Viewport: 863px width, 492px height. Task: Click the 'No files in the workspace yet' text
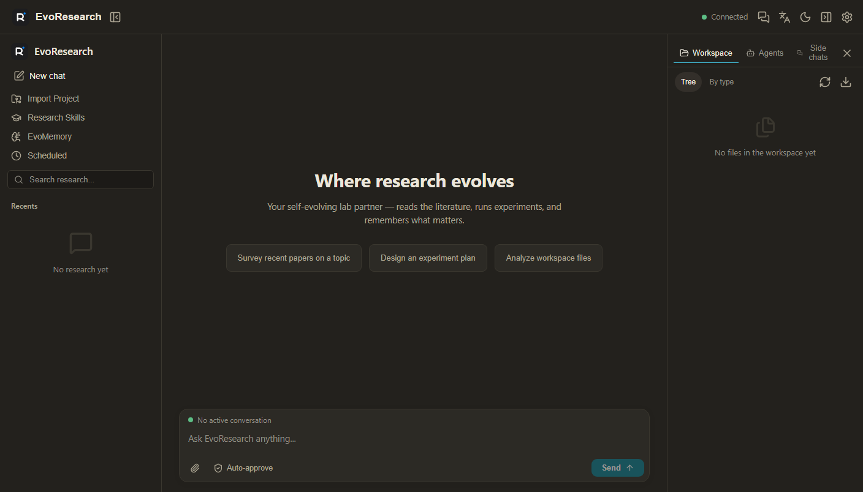click(765, 153)
